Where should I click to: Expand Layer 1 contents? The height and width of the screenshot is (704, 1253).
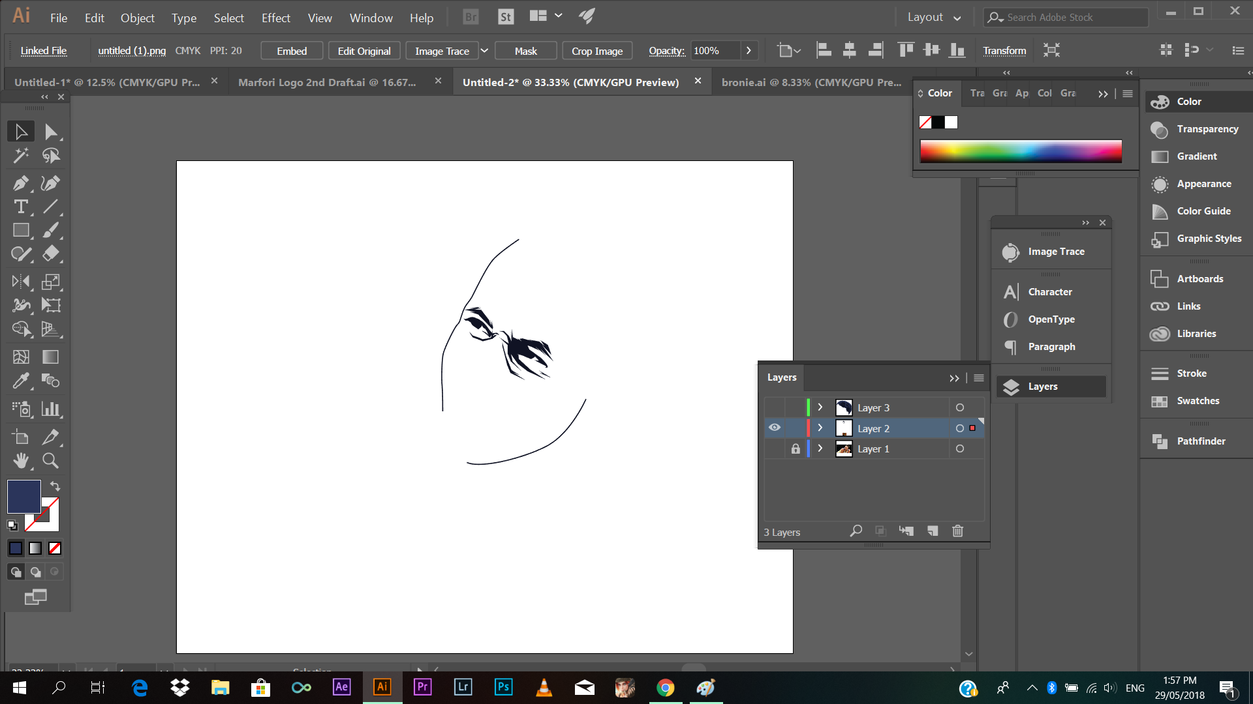(x=820, y=448)
